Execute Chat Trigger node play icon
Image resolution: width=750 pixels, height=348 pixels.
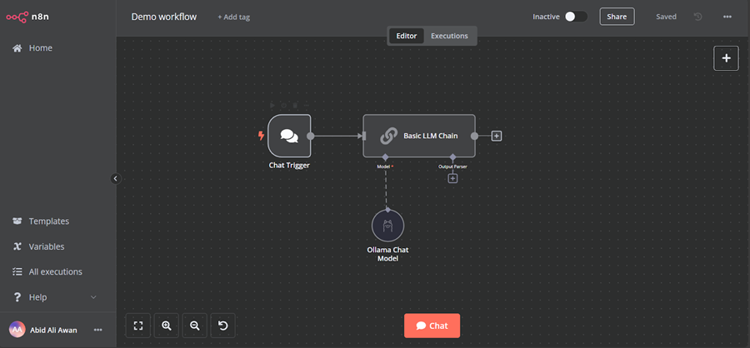point(272,105)
